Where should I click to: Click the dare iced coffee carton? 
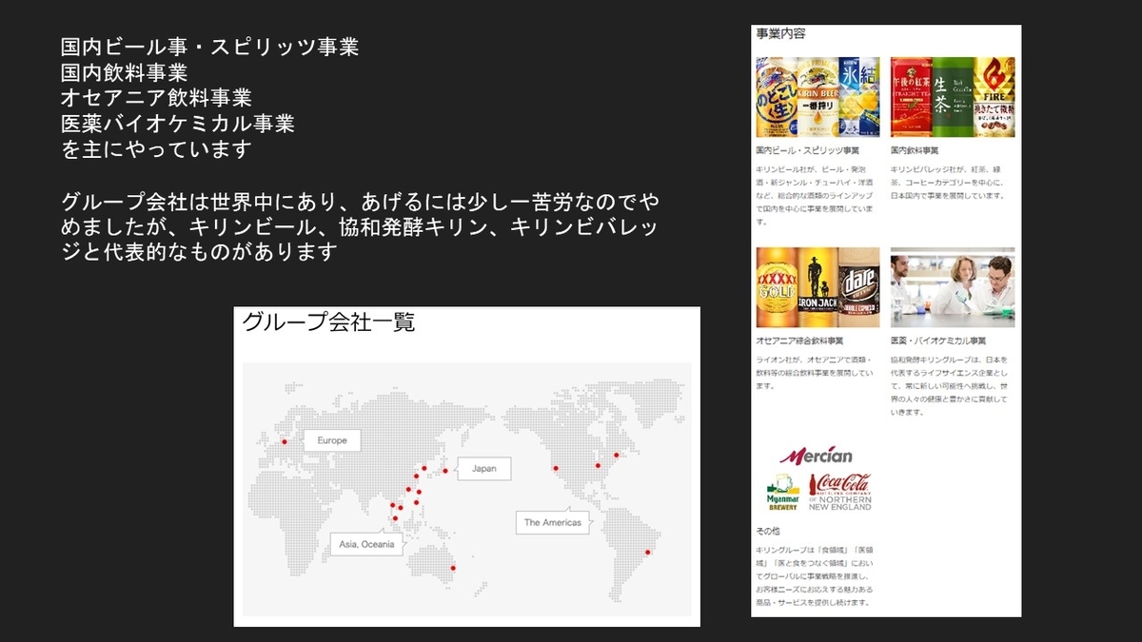coord(859,287)
